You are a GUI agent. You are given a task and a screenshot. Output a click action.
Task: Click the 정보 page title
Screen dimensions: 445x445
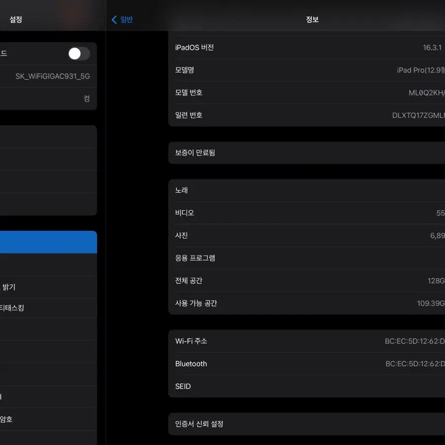pyautogui.click(x=312, y=20)
